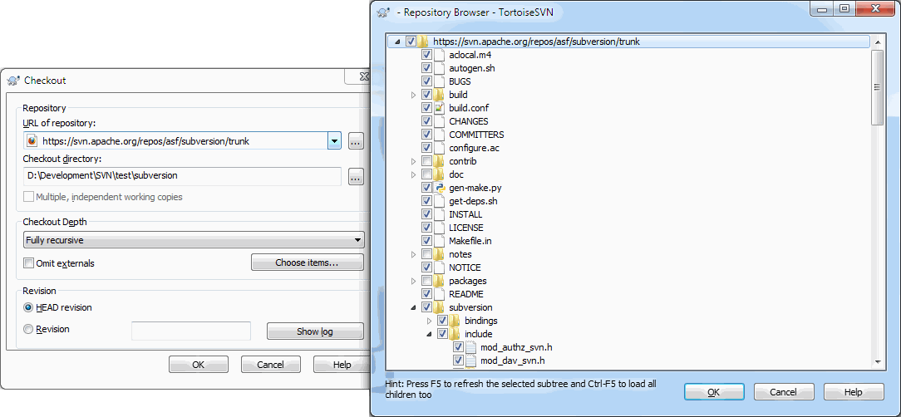The height and width of the screenshot is (417, 901).
Task: Uncheck the trunk root URL checkbox
Action: pyautogui.click(x=411, y=42)
